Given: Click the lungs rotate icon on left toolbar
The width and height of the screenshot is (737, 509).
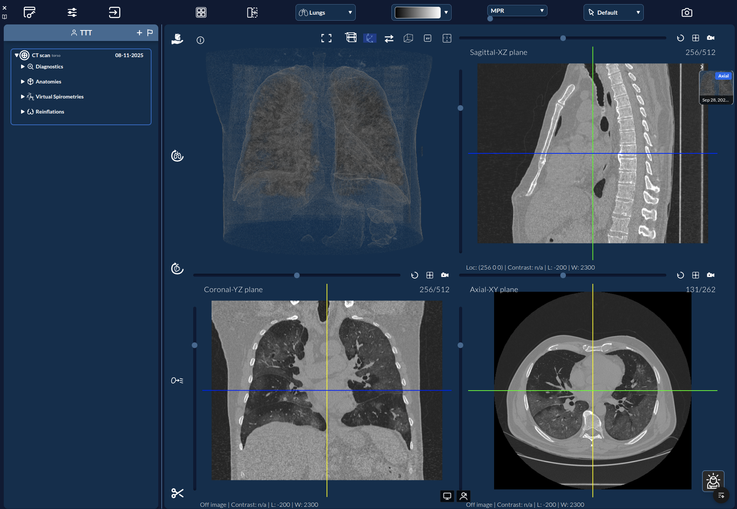Looking at the screenshot, I should [177, 155].
